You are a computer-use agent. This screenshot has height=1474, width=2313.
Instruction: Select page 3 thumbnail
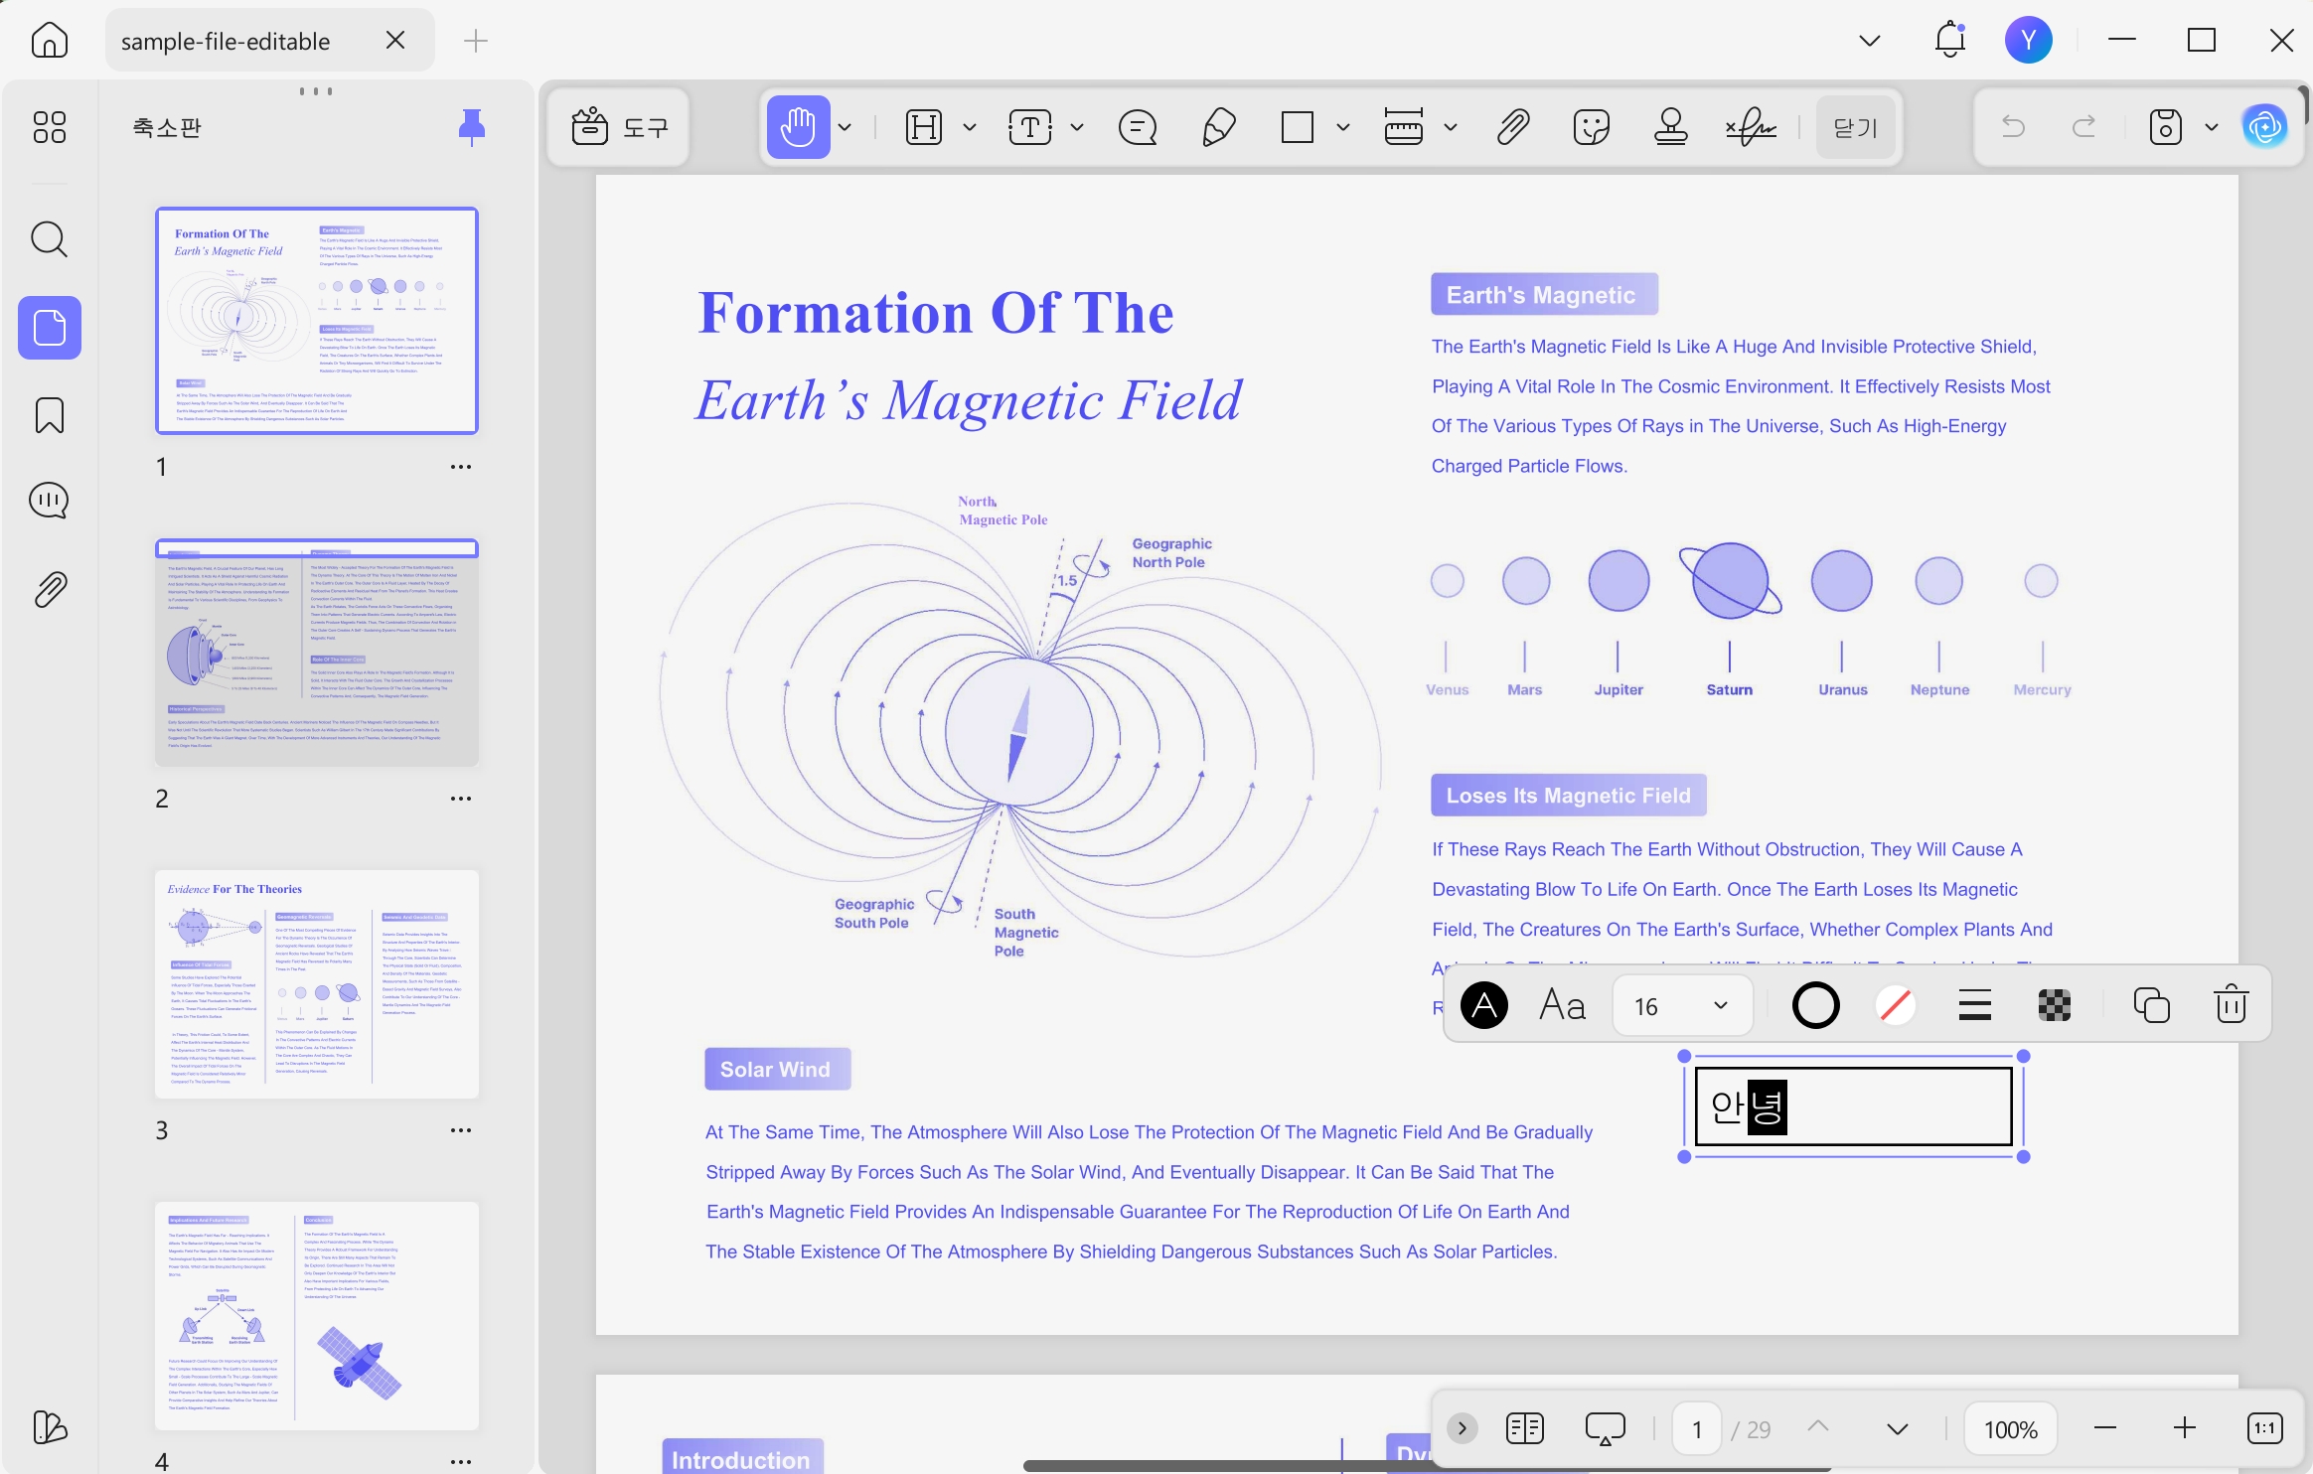click(317, 983)
